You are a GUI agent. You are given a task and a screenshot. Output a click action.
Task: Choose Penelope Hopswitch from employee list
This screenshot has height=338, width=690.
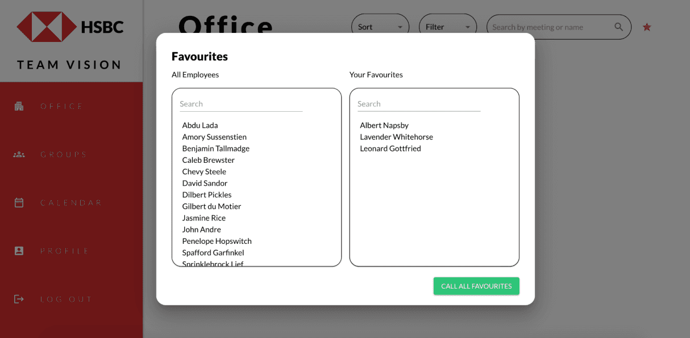[217, 241]
